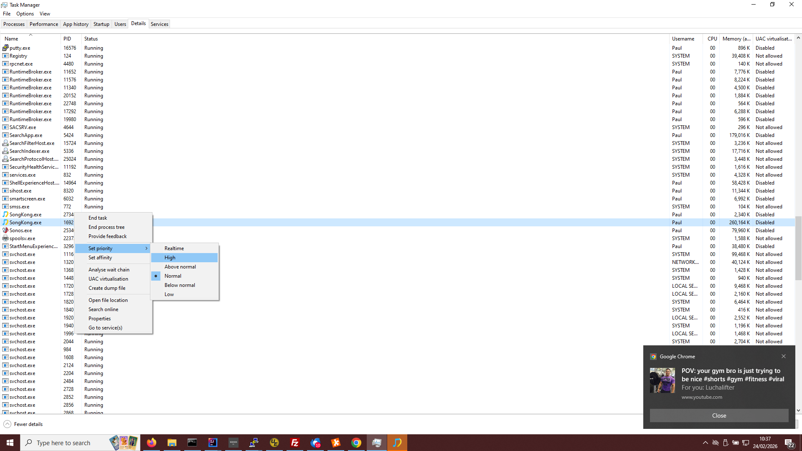802x451 pixels.
Task: Click the vertical scrollbar thumb
Action: pos(798,248)
